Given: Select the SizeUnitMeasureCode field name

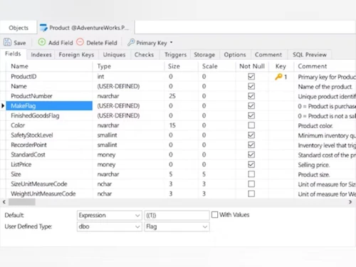Looking at the screenshot, I should [x=39, y=184].
